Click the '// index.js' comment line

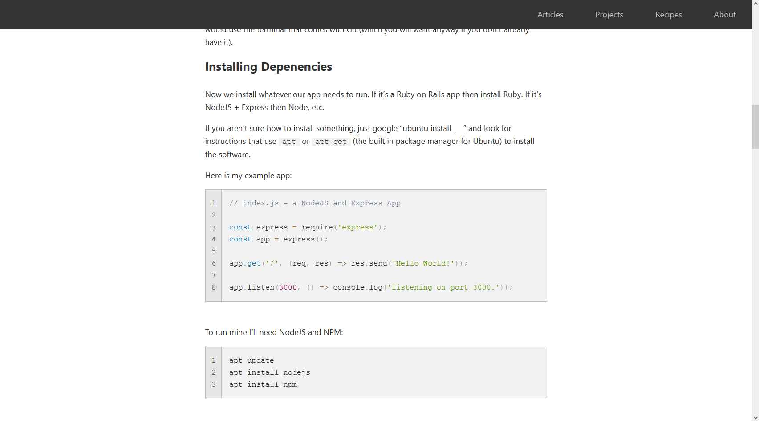(315, 203)
